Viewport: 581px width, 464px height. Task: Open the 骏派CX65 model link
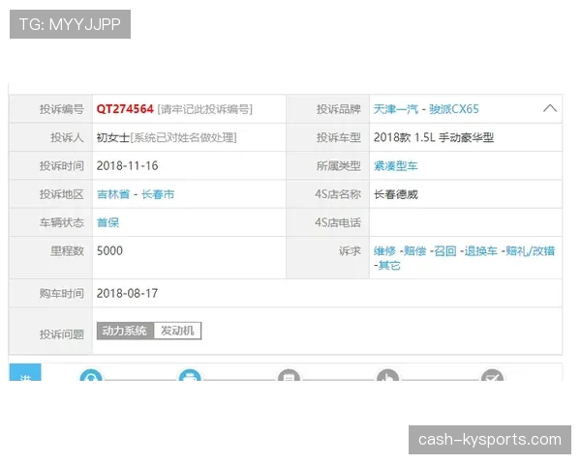(454, 109)
